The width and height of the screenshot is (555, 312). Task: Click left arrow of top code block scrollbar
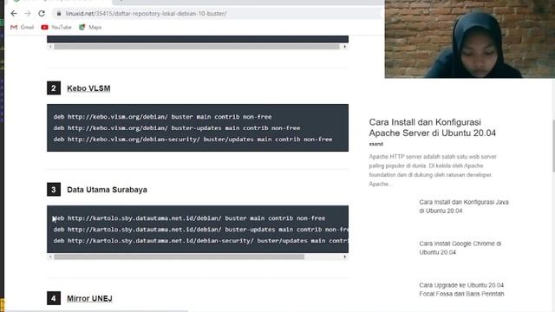click(x=50, y=47)
